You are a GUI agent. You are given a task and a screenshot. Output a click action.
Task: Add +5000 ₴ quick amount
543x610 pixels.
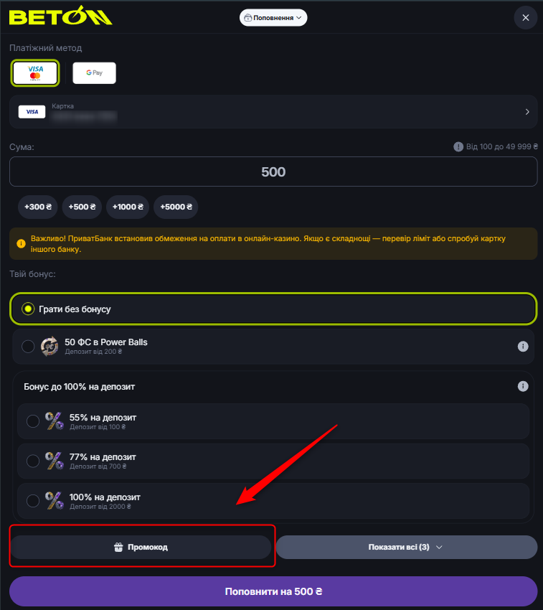pyautogui.click(x=176, y=207)
